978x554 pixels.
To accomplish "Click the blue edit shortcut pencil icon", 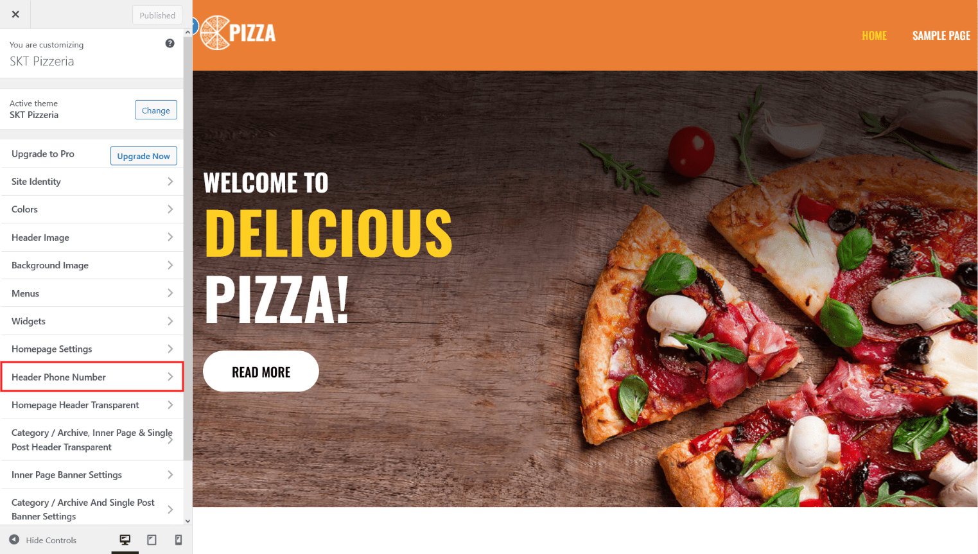I will 194,26.
